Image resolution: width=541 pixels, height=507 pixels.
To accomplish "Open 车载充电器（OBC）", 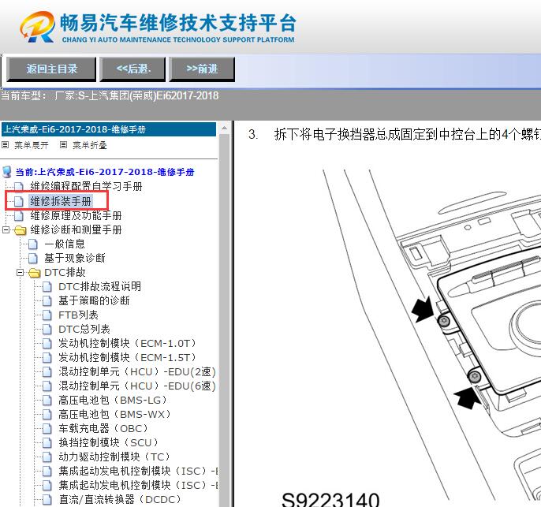I will [103, 428].
